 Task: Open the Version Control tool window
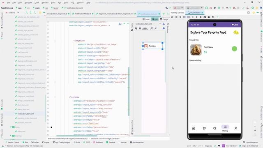12,142
